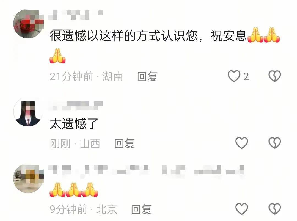This screenshot has height=221, width=297.
Task: Open the username above the 祝安息 comment
Action: (x=76, y=15)
